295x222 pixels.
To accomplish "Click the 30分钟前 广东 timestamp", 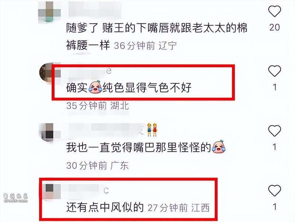I will [98, 165].
